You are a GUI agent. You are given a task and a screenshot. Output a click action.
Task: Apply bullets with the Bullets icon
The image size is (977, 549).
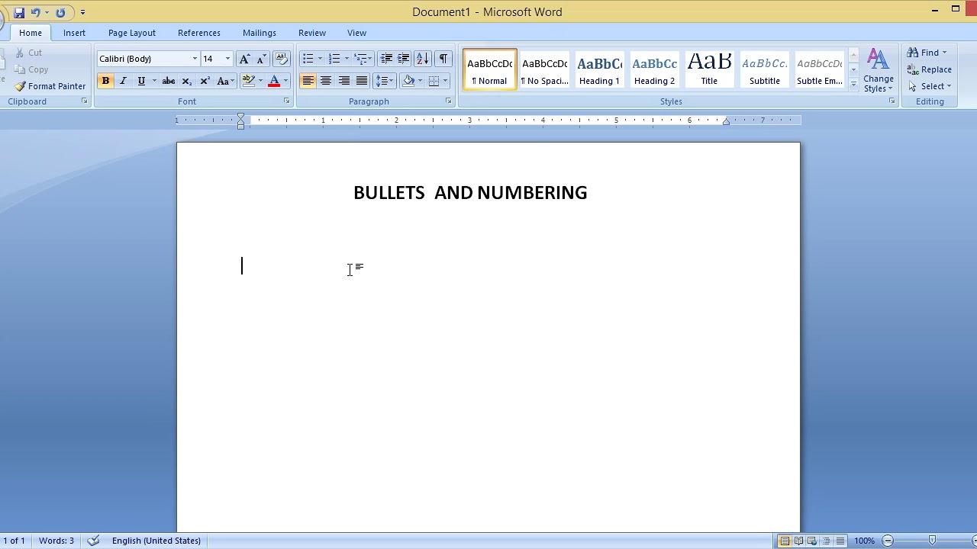(x=308, y=59)
